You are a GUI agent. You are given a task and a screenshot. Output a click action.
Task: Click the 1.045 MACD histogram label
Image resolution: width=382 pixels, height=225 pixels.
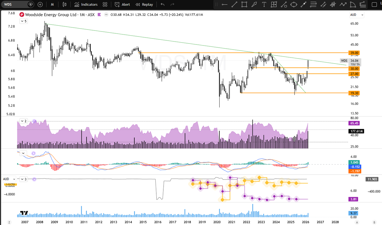(355, 162)
